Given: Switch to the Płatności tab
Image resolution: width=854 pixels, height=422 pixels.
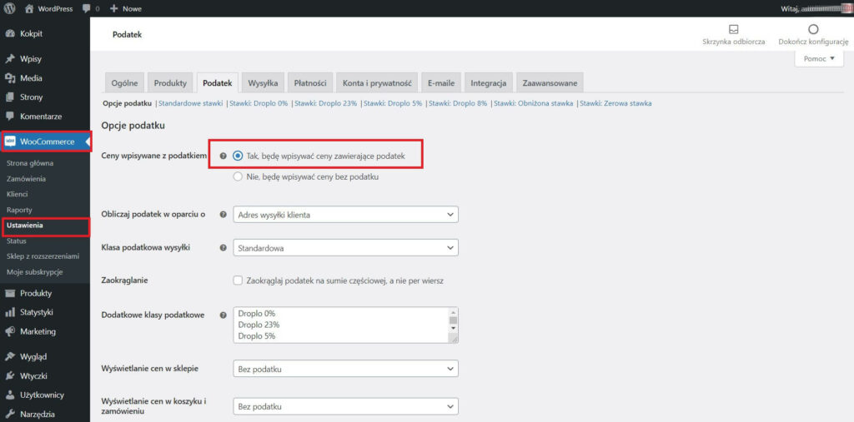Looking at the screenshot, I should pos(310,83).
